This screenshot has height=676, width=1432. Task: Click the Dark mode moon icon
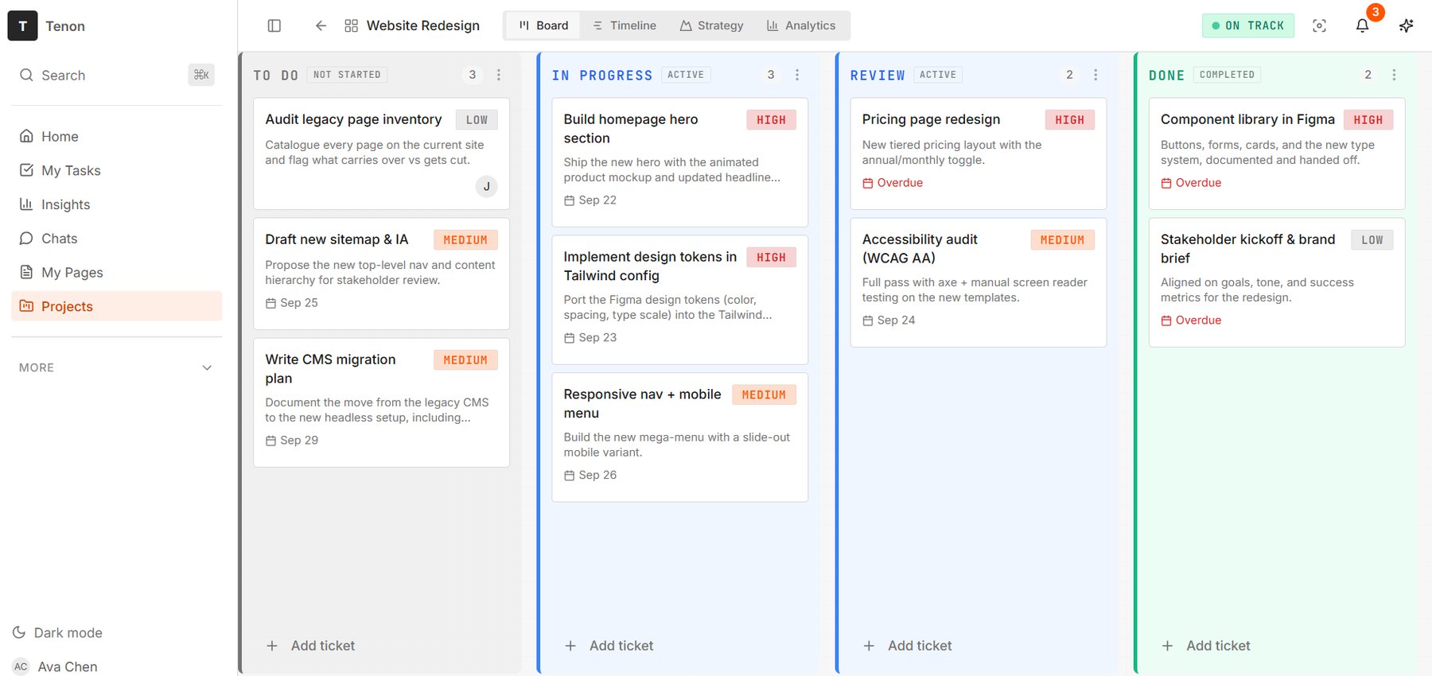click(x=19, y=632)
